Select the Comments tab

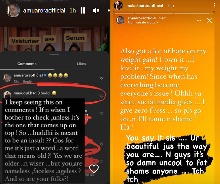(x=27, y=64)
